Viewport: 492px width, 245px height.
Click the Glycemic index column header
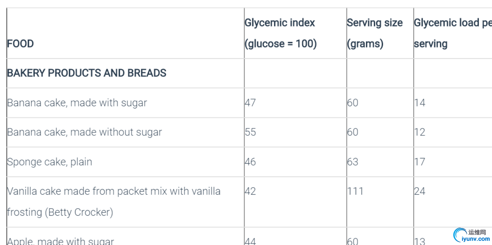coord(280,33)
